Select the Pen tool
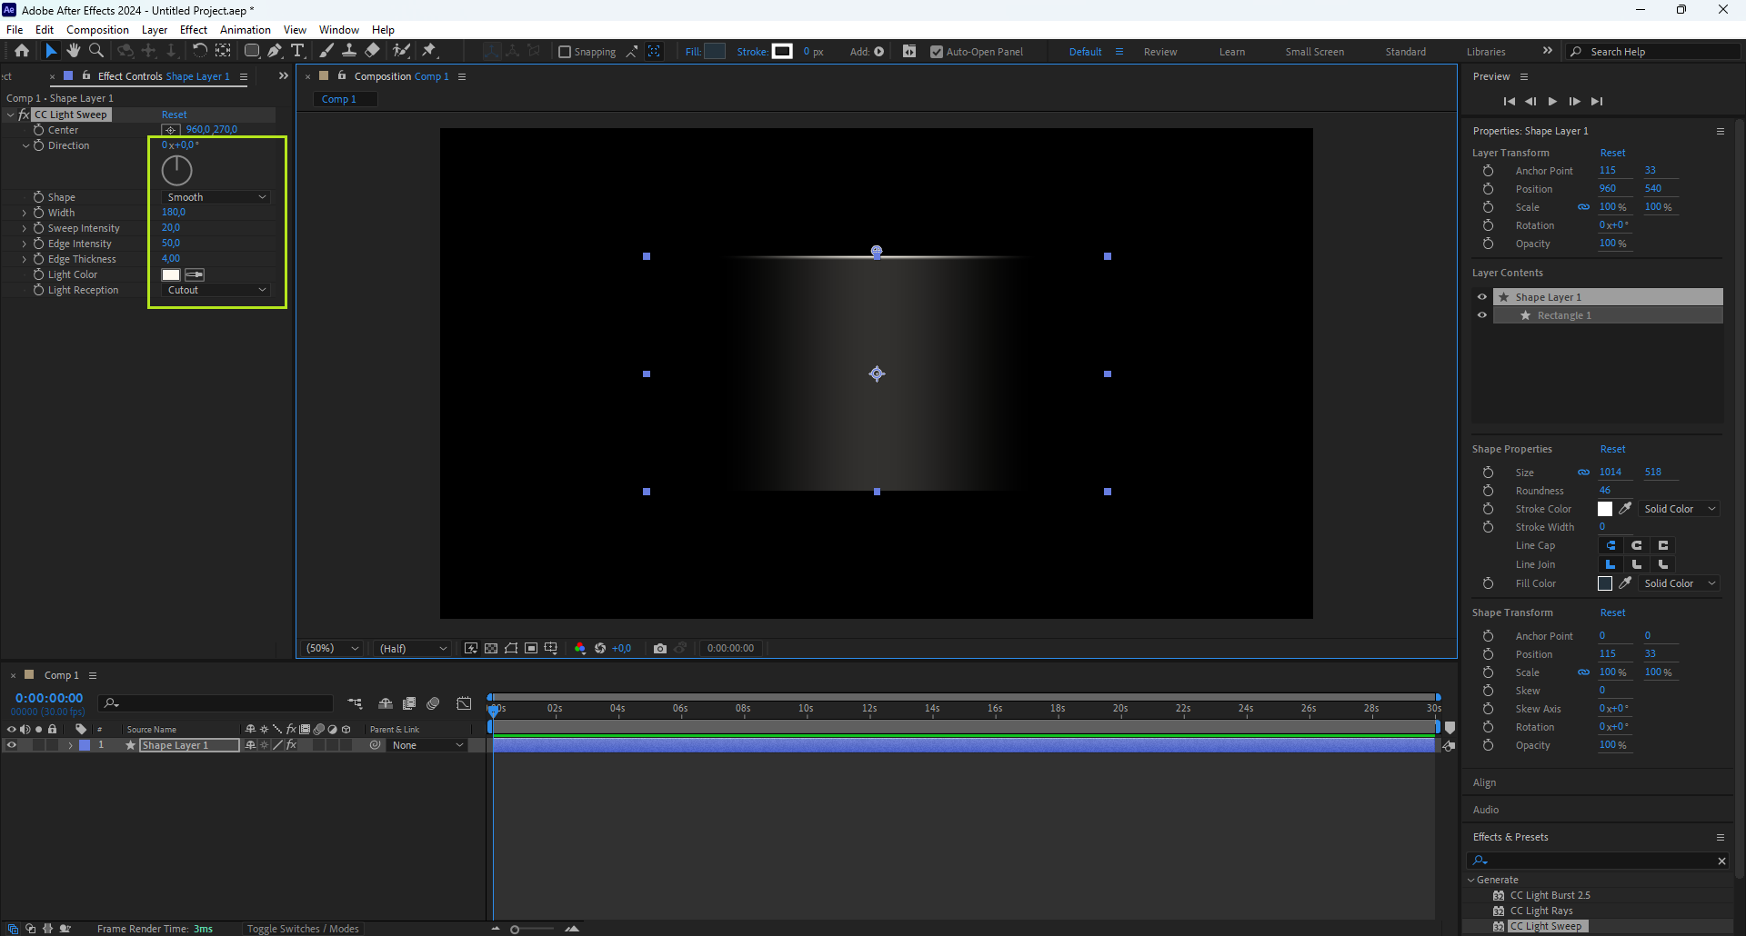The width and height of the screenshot is (1746, 936). coord(275,51)
